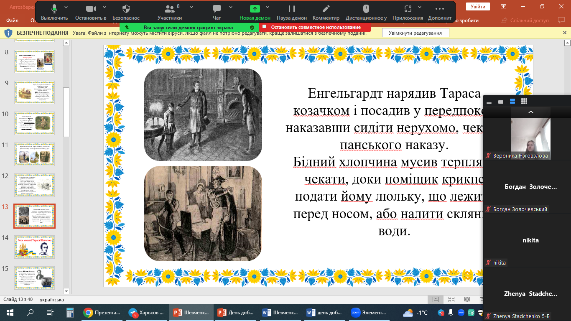The width and height of the screenshot is (571, 321).
Task: Select Zoom two-tile thumbnail strip view
Action: click(512, 102)
